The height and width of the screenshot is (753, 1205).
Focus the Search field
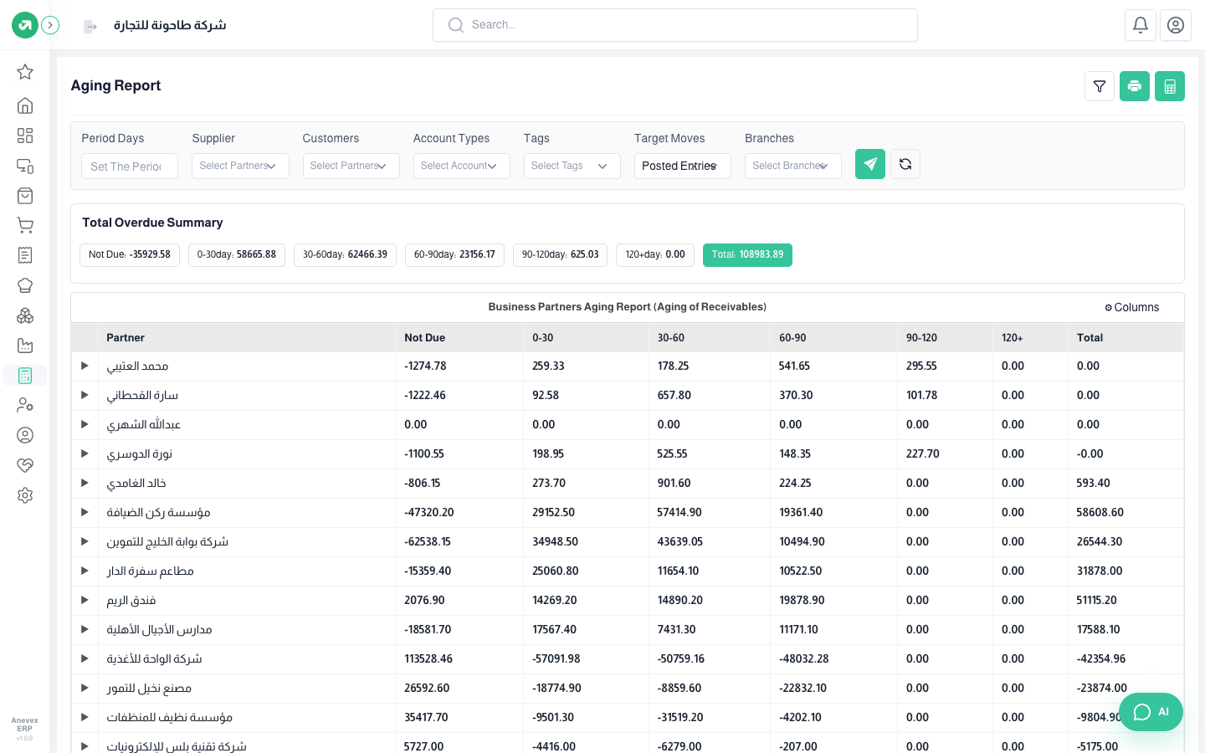pyautogui.click(x=675, y=25)
